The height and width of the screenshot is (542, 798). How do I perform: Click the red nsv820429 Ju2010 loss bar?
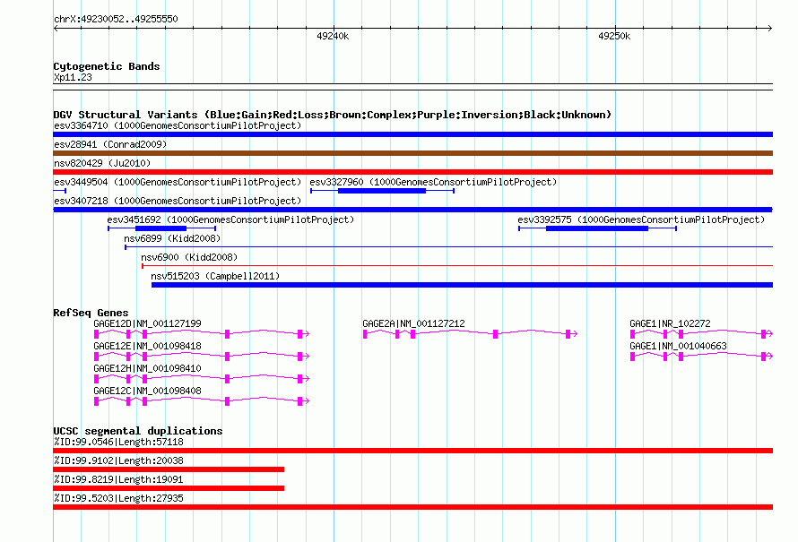412,172
